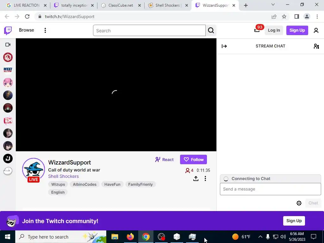The height and width of the screenshot is (243, 324).
Task: Open Firefox from the taskbar
Action: [x=130, y=237]
